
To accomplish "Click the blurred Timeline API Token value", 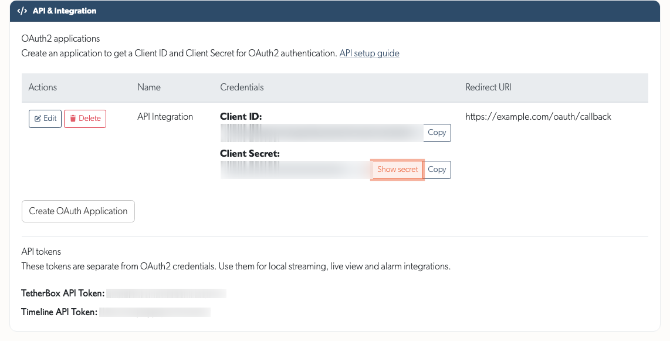I will (x=155, y=312).
